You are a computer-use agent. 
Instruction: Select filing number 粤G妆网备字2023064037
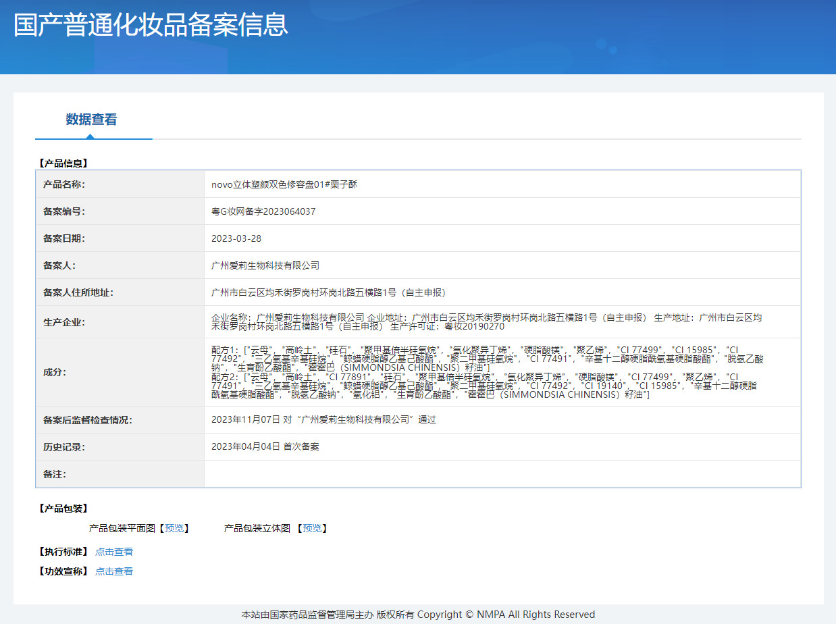[263, 211]
